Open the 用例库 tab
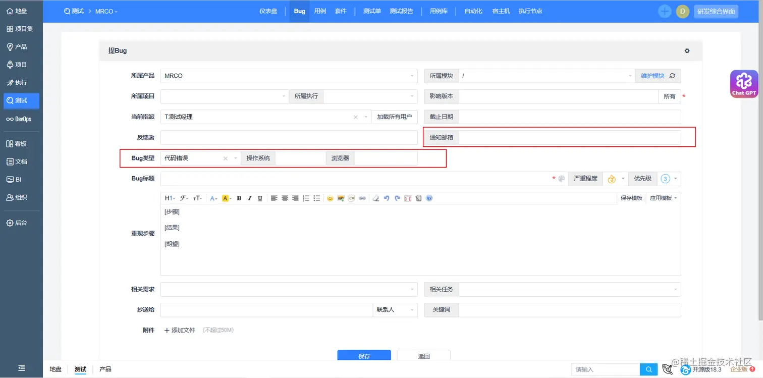Viewport: 763px width, 378px height. coord(439,11)
